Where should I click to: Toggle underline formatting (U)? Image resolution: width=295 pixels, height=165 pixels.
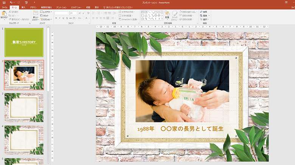point(64,18)
